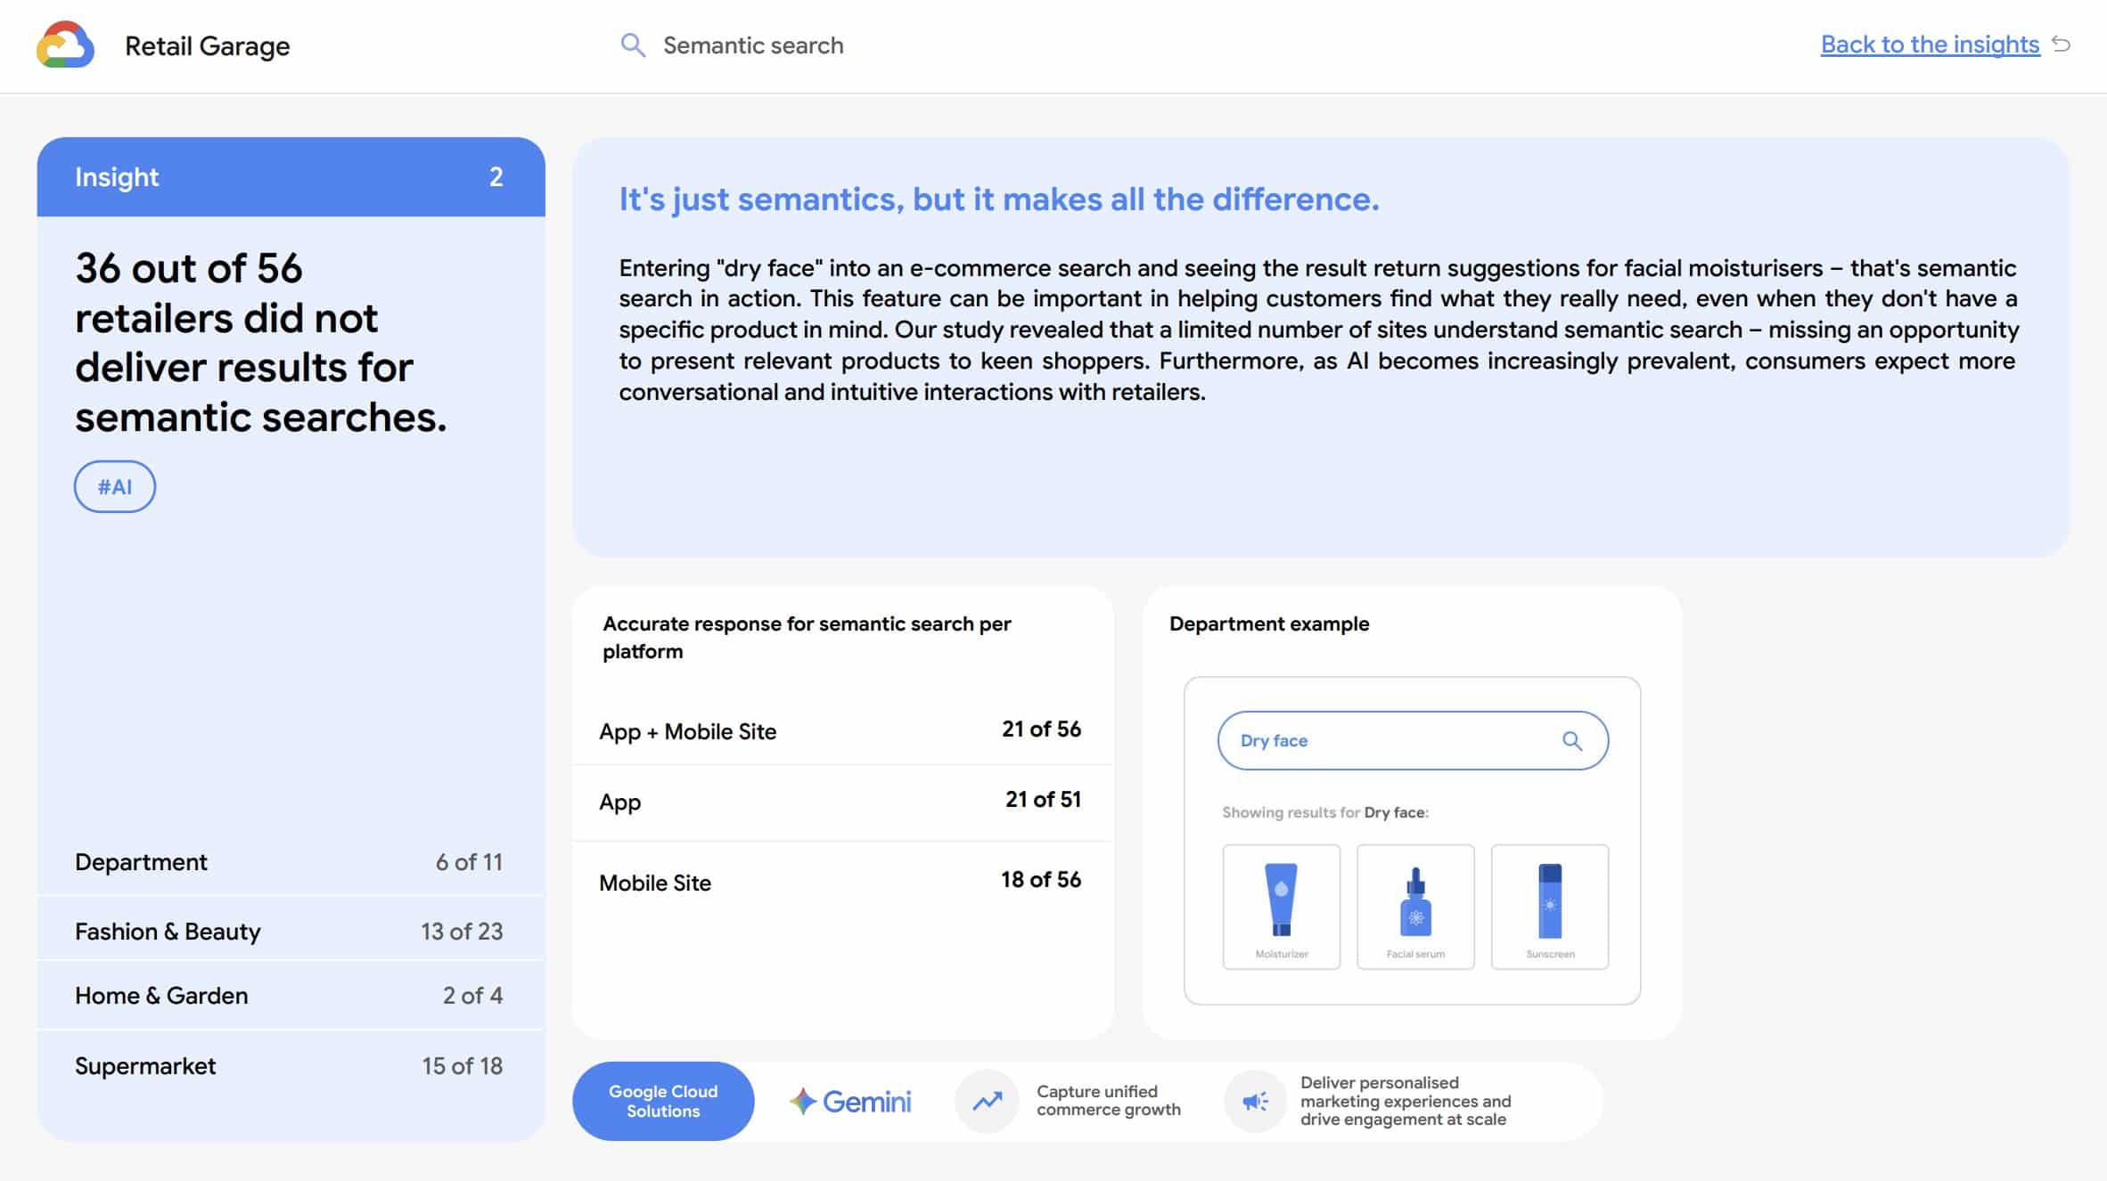Select the Sunscreen product thumbnail
The width and height of the screenshot is (2107, 1181).
(x=1550, y=907)
